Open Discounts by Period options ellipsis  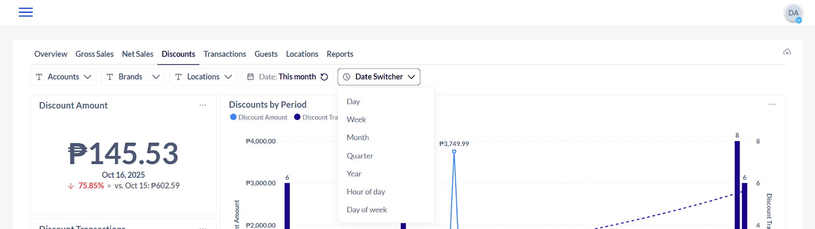(x=772, y=104)
